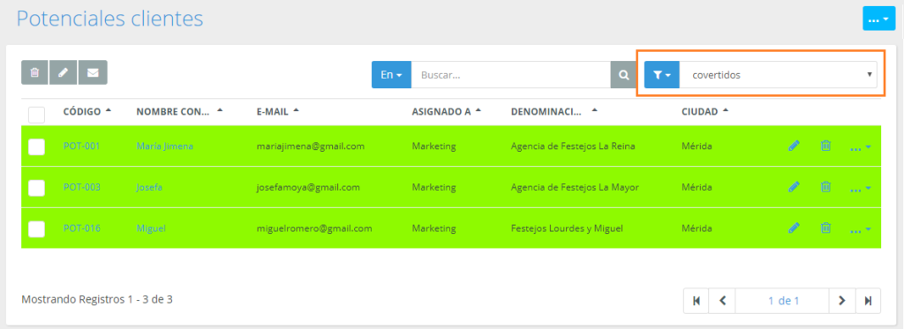Viewport: 904px width, 329px height.
Task: Go to previous page arrow
Action: click(722, 301)
